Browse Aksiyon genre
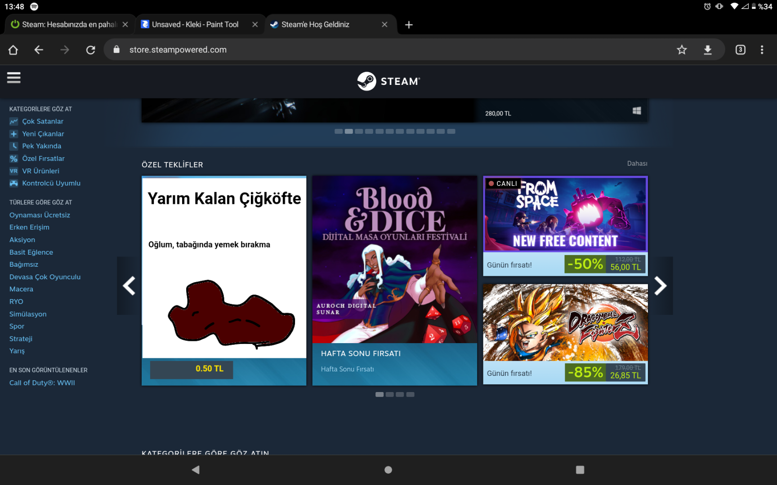This screenshot has width=777, height=485. coord(22,240)
